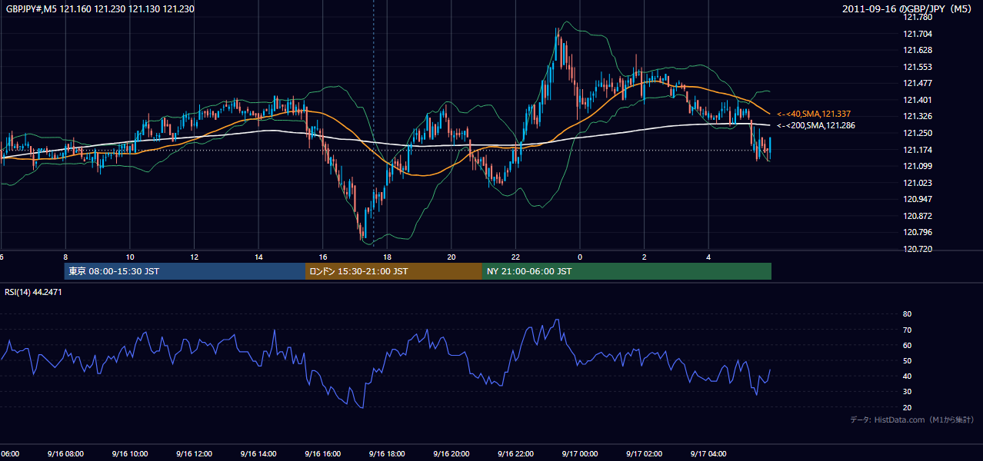Click price axis value 121.099

(916, 166)
